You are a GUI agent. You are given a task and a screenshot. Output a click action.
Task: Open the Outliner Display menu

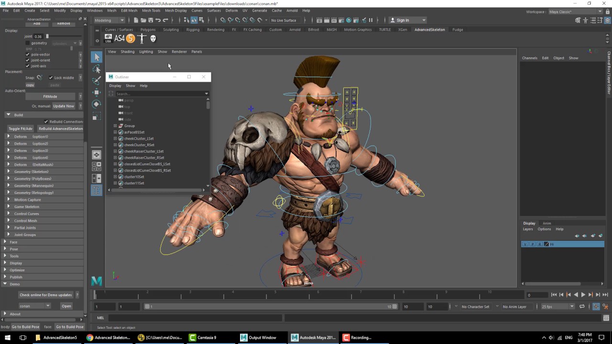tap(115, 86)
